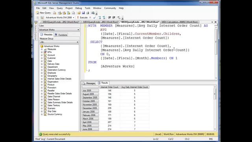Click the toolbar icon left of Decrease Indent
Image resolution: width=252 pixels, height=142 pixels.
[104, 17]
